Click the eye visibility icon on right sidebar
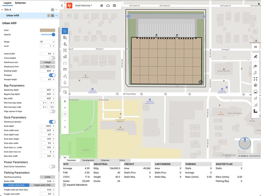Image resolution: width=261 pixels, height=196 pixels. (x=255, y=66)
